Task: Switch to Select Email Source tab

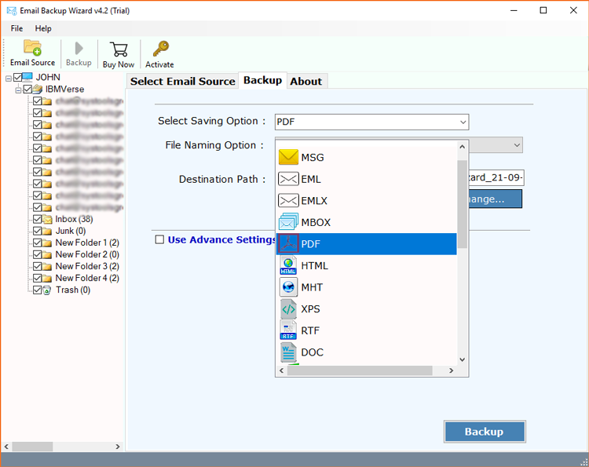Action: (x=182, y=81)
